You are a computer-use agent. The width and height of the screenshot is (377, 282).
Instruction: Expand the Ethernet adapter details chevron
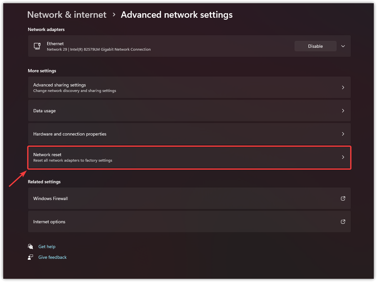(343, 46)
